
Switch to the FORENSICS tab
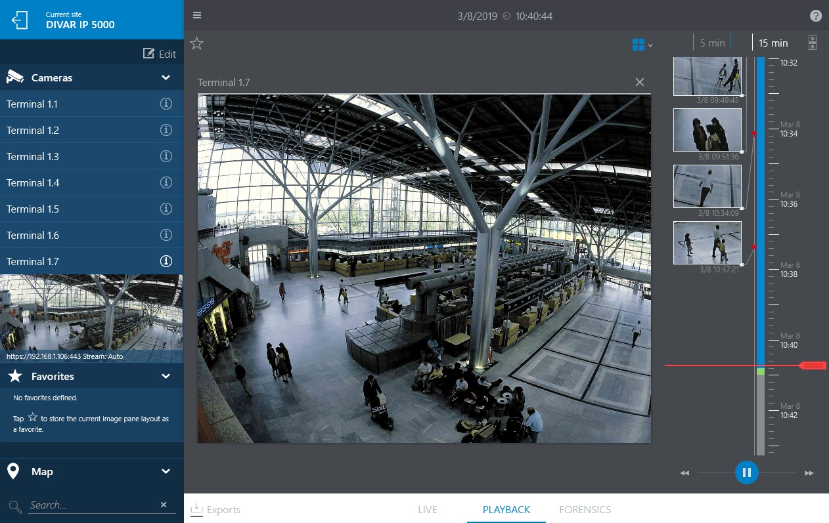(x=585, y=509)
